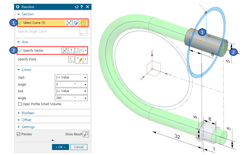Open the Start limit type dropdown
Image resolution: width=243 pixels, height=155 pixels.
tap(71, 78)
